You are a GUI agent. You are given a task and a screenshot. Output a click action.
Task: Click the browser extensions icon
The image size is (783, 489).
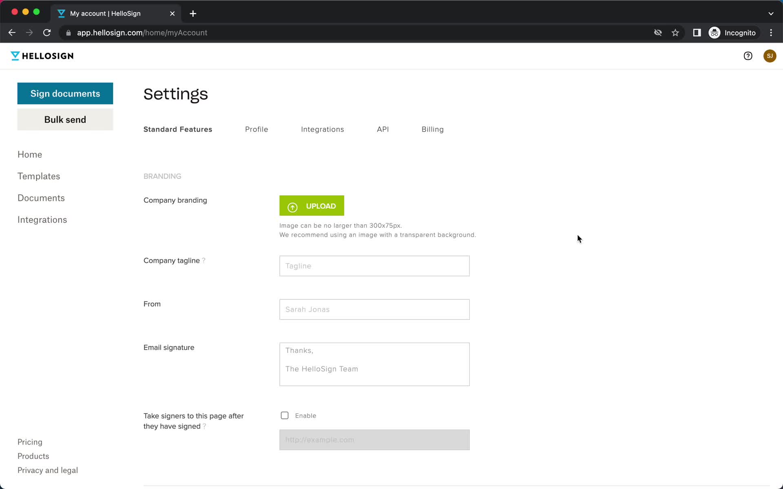(697, 33)
